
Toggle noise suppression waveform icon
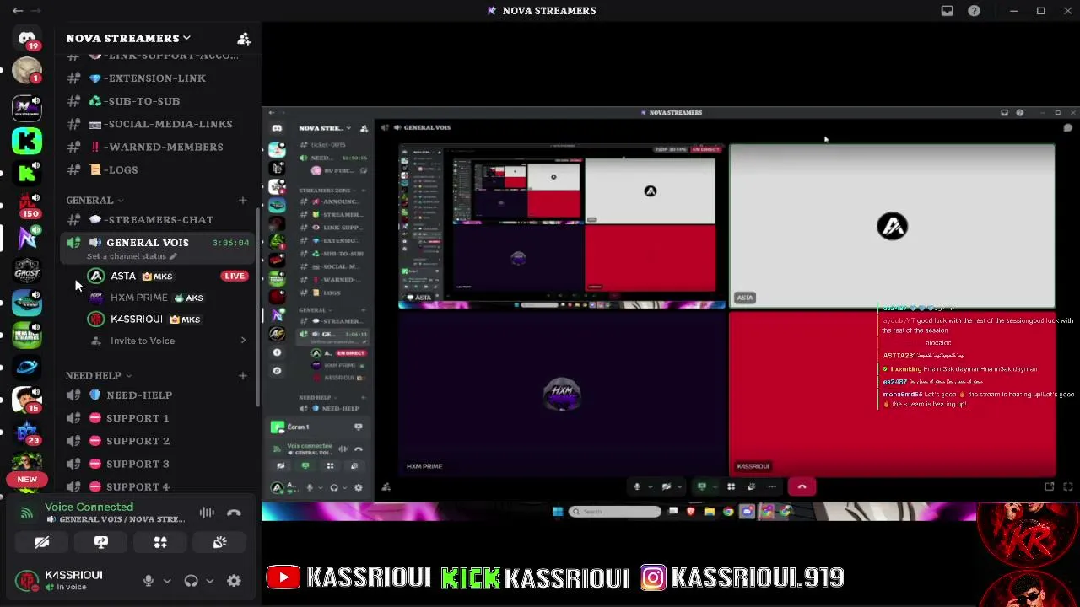207,513
